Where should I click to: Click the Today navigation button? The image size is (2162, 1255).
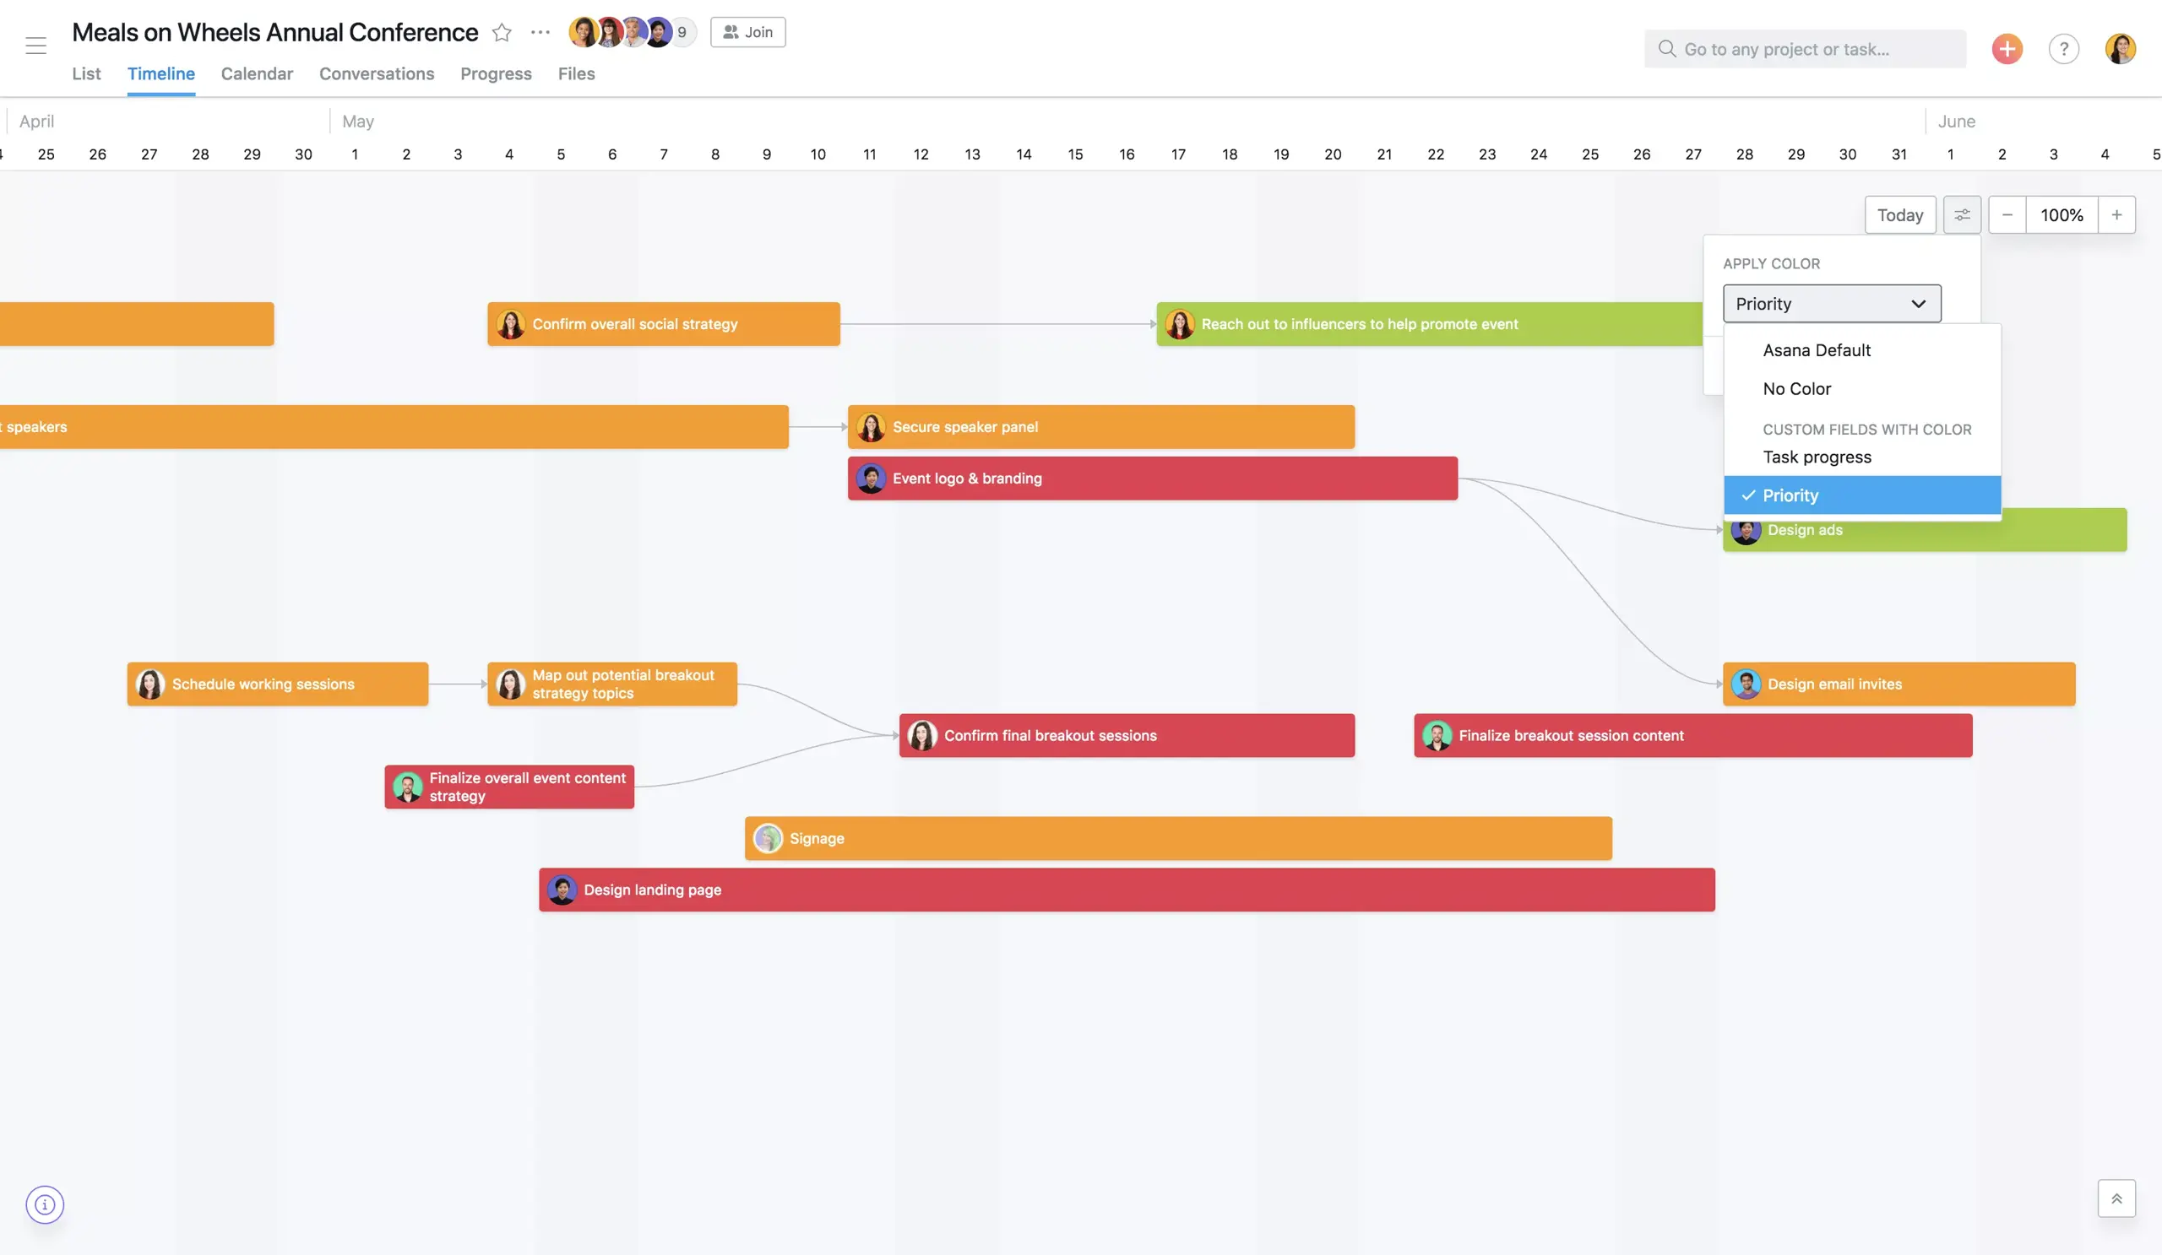(1899, 215)
